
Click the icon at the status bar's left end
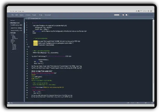coord(9,103)
